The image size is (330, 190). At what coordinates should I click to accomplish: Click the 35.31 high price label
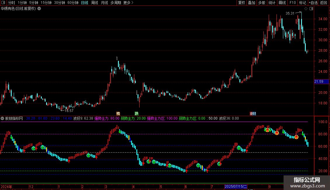pos(290,13)
